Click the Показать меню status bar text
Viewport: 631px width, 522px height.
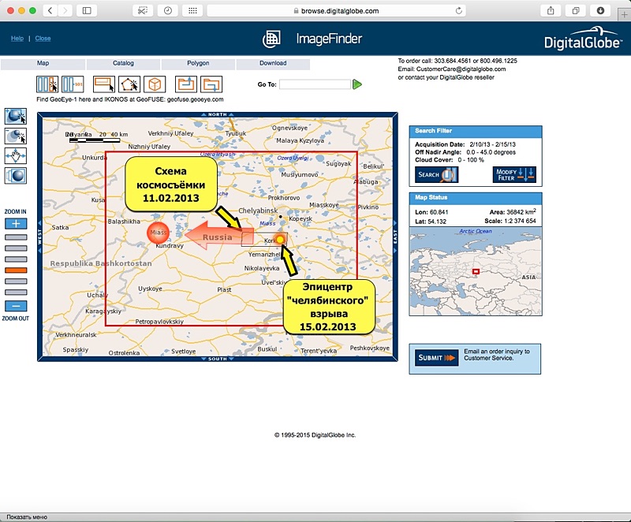[x=27, y=517]
